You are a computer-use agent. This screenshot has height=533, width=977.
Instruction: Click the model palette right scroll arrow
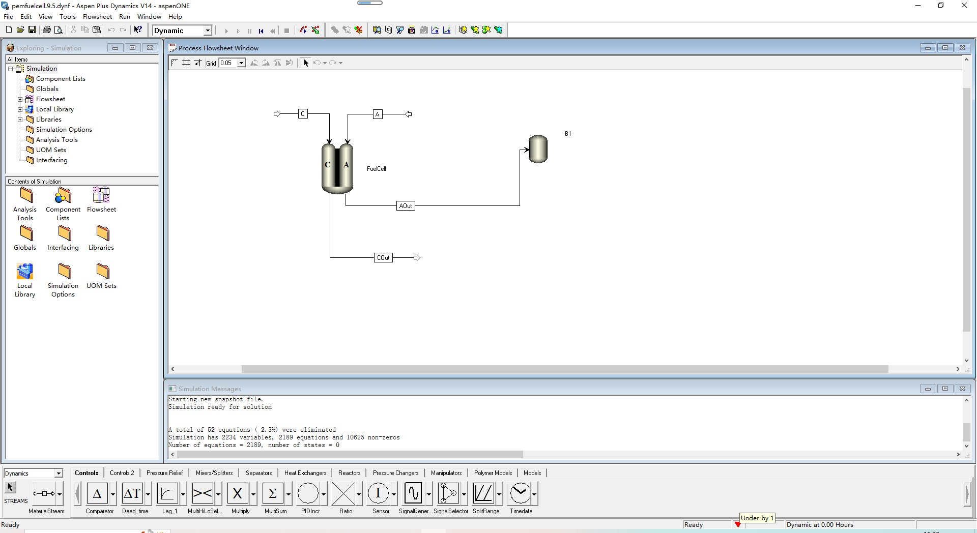[x=967, y=494]
